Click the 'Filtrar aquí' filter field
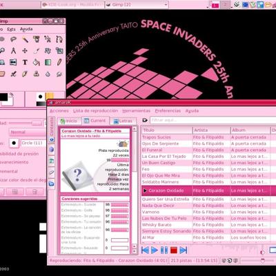 point(213,120)
